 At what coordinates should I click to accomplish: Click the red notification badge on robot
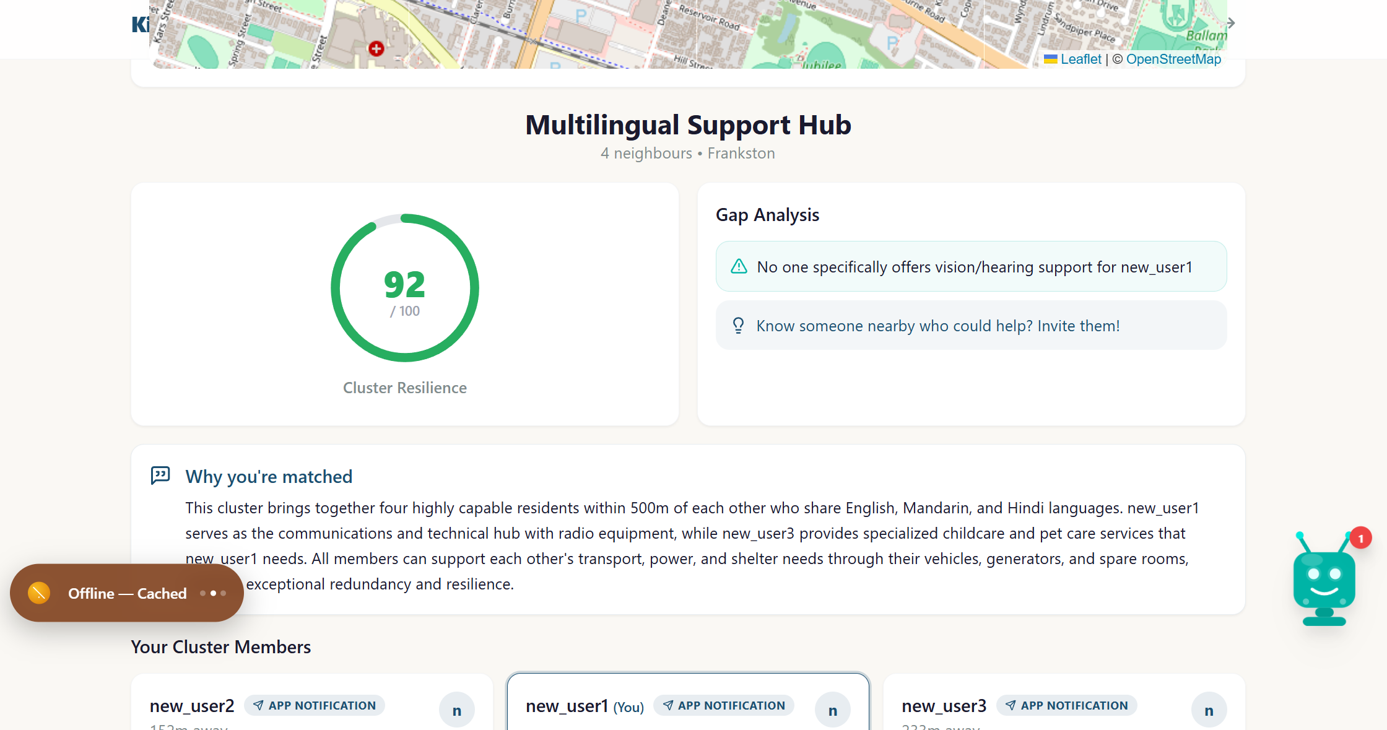[x=1360, y=539]
